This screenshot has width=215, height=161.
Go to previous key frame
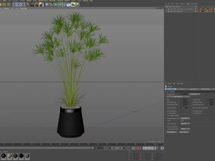(110, 148)
